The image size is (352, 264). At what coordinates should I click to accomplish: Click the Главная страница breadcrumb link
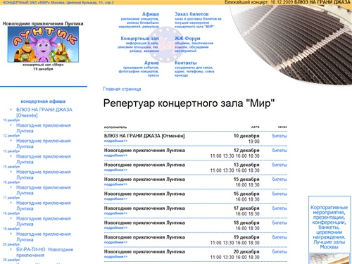[122, 89]
